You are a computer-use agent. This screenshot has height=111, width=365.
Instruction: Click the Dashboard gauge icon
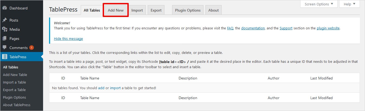pos(5,8)
